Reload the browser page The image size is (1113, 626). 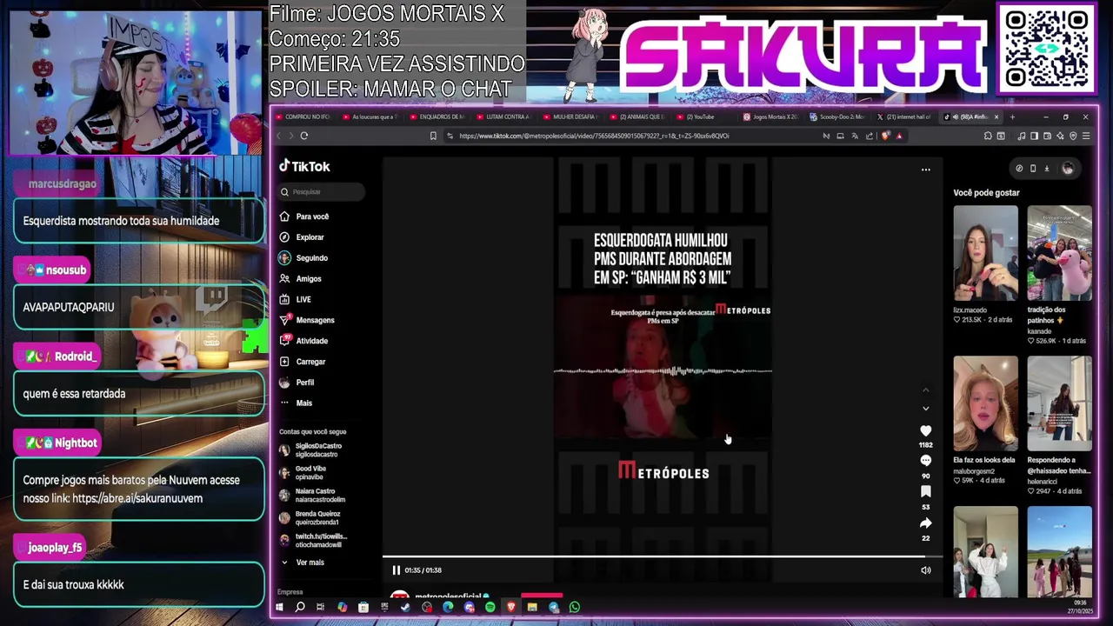(304, 136)
